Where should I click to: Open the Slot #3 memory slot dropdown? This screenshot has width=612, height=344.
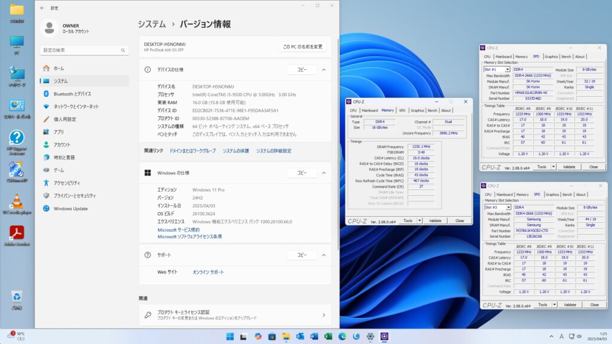click(x=497, y=207)
